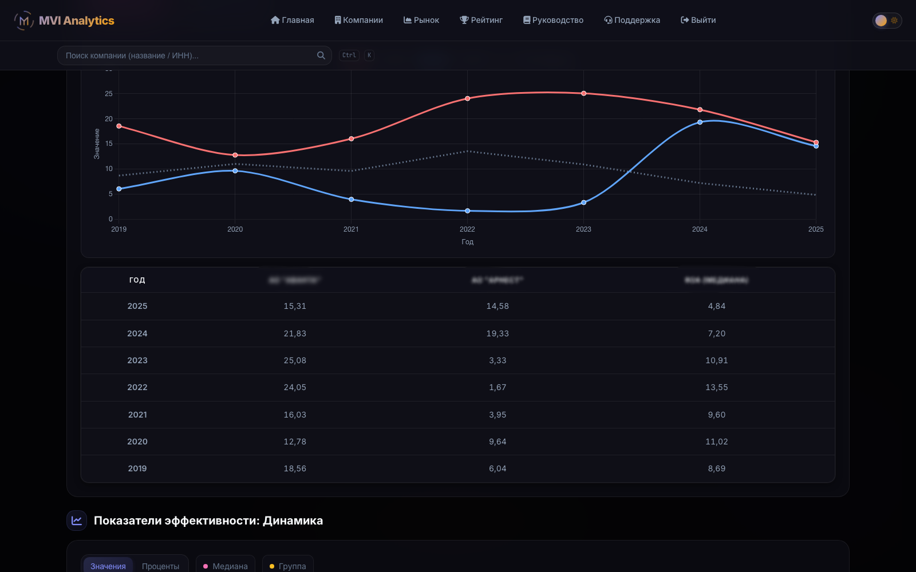
Task: Switch to the Проценты tab
Action: (x=160, y=566)
